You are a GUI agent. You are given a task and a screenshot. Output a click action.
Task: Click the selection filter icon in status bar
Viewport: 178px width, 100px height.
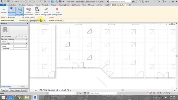coord(167,93)
